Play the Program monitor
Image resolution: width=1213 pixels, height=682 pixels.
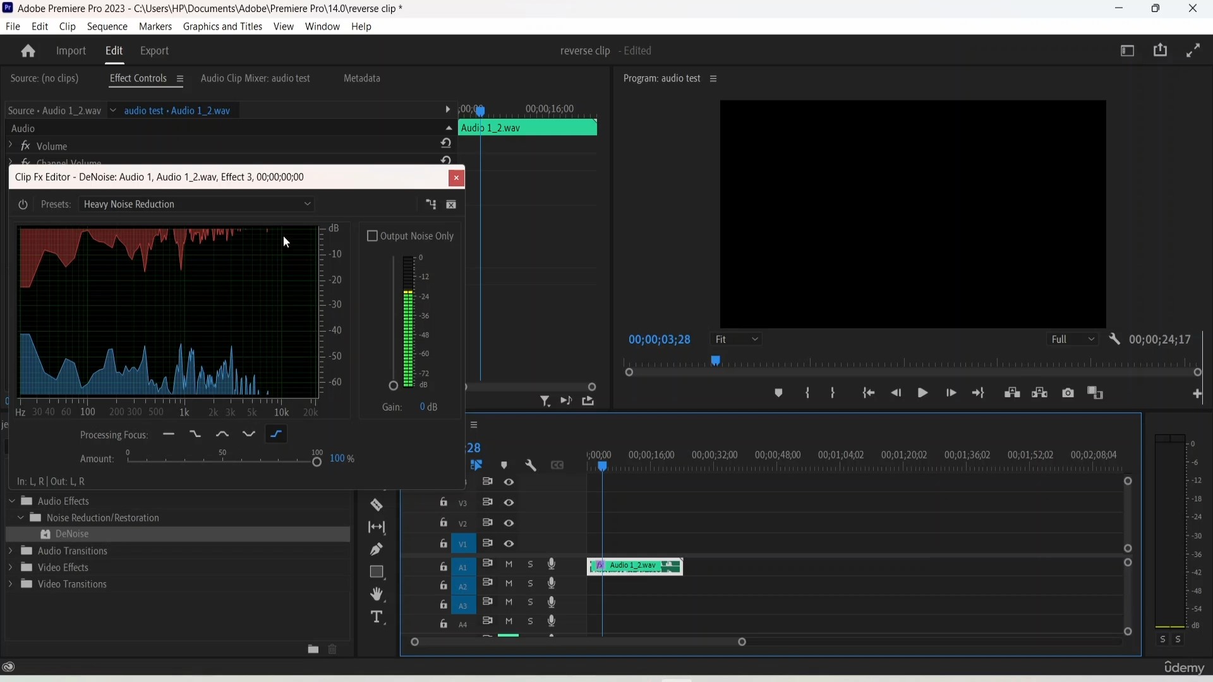pyautogui.click(x=923, y=394)
